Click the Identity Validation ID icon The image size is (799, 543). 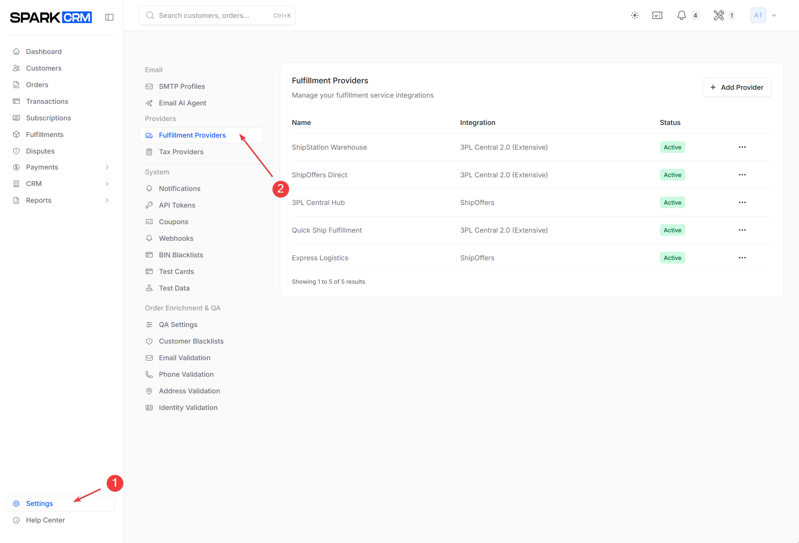pos(149,408)
